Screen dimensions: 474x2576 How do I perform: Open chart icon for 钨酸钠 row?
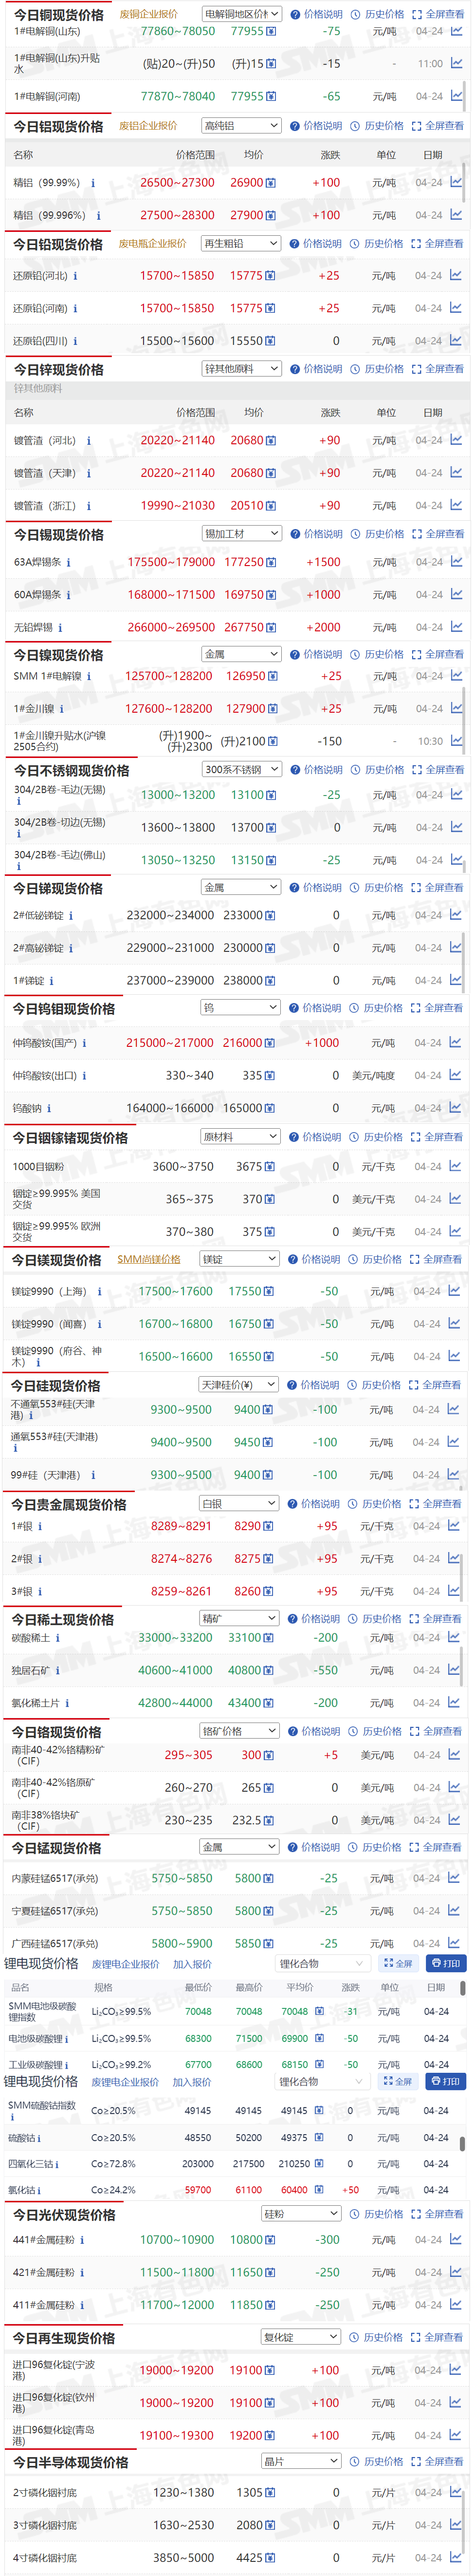[x=456, y=1107]
